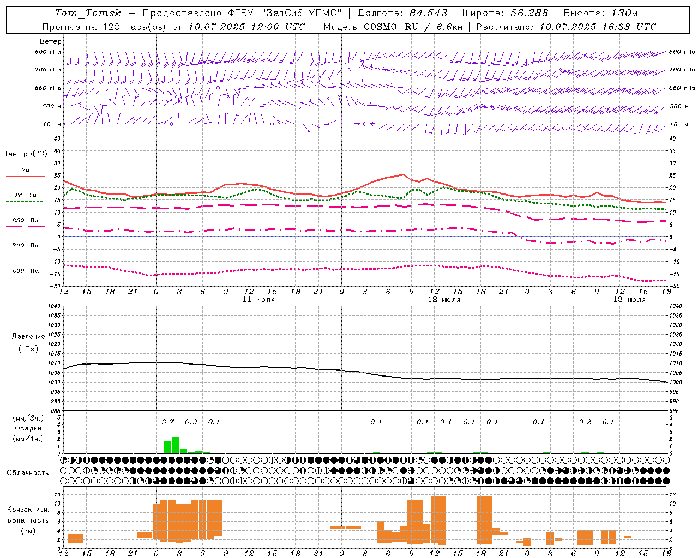Click the longitude value 'Долгота: 84.543'
Viewport: 698px width, 558px height.
click(x=402, y=13)
